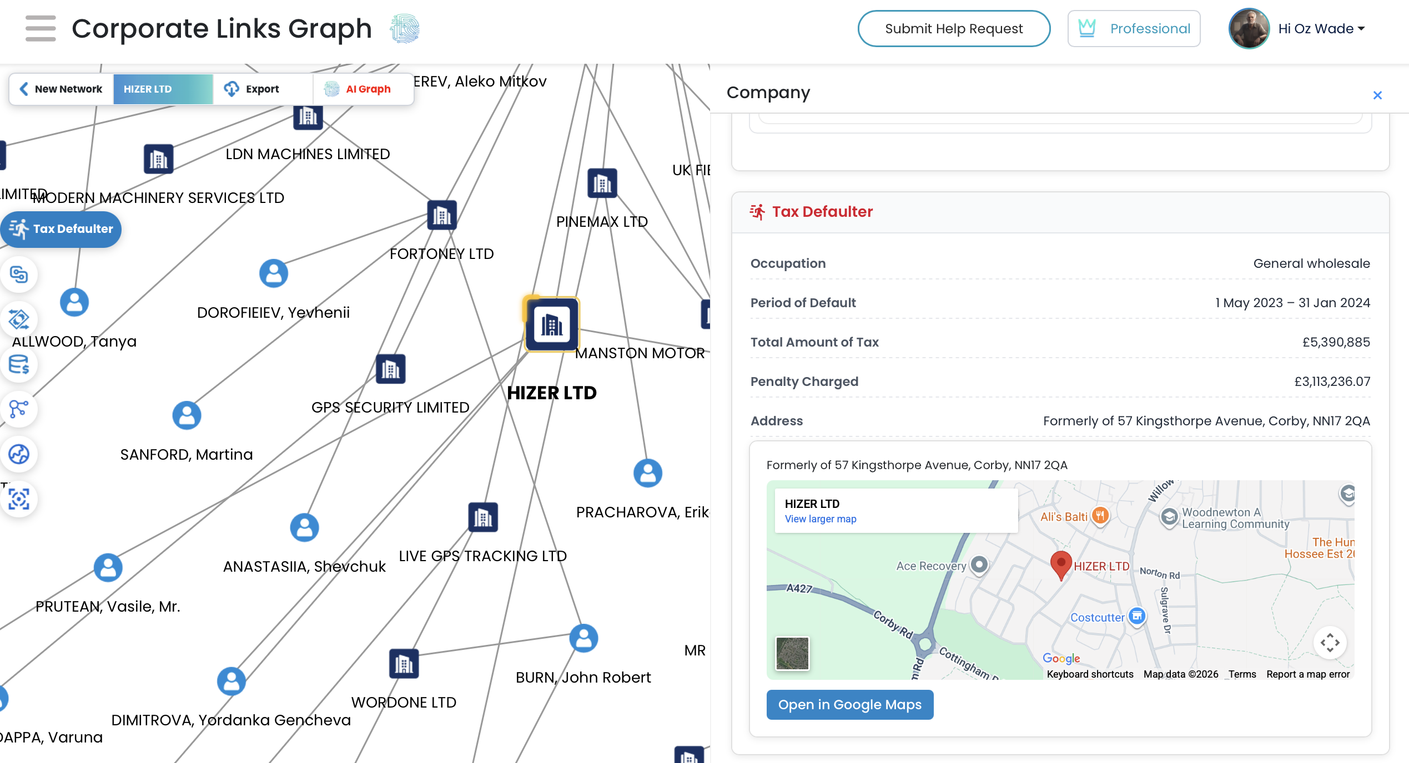The height and width of the screenshot is (763, 1409).
Task: Click the fingerprint logo beside the title
Action: [405, 29]
